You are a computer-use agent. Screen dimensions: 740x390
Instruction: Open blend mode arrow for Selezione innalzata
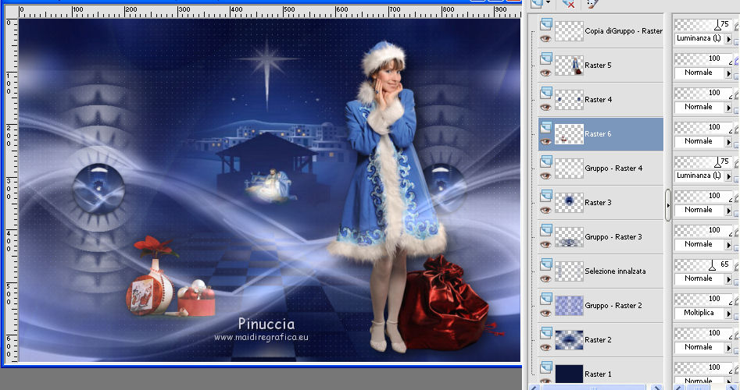(728, 279)
